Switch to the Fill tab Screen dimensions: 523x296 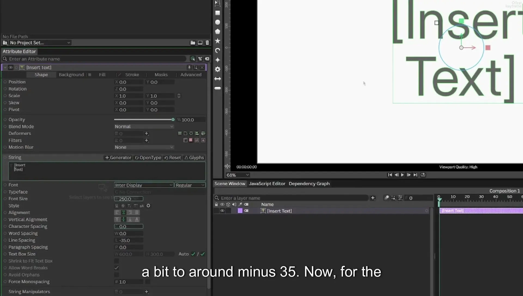click(x=102, y=75)
